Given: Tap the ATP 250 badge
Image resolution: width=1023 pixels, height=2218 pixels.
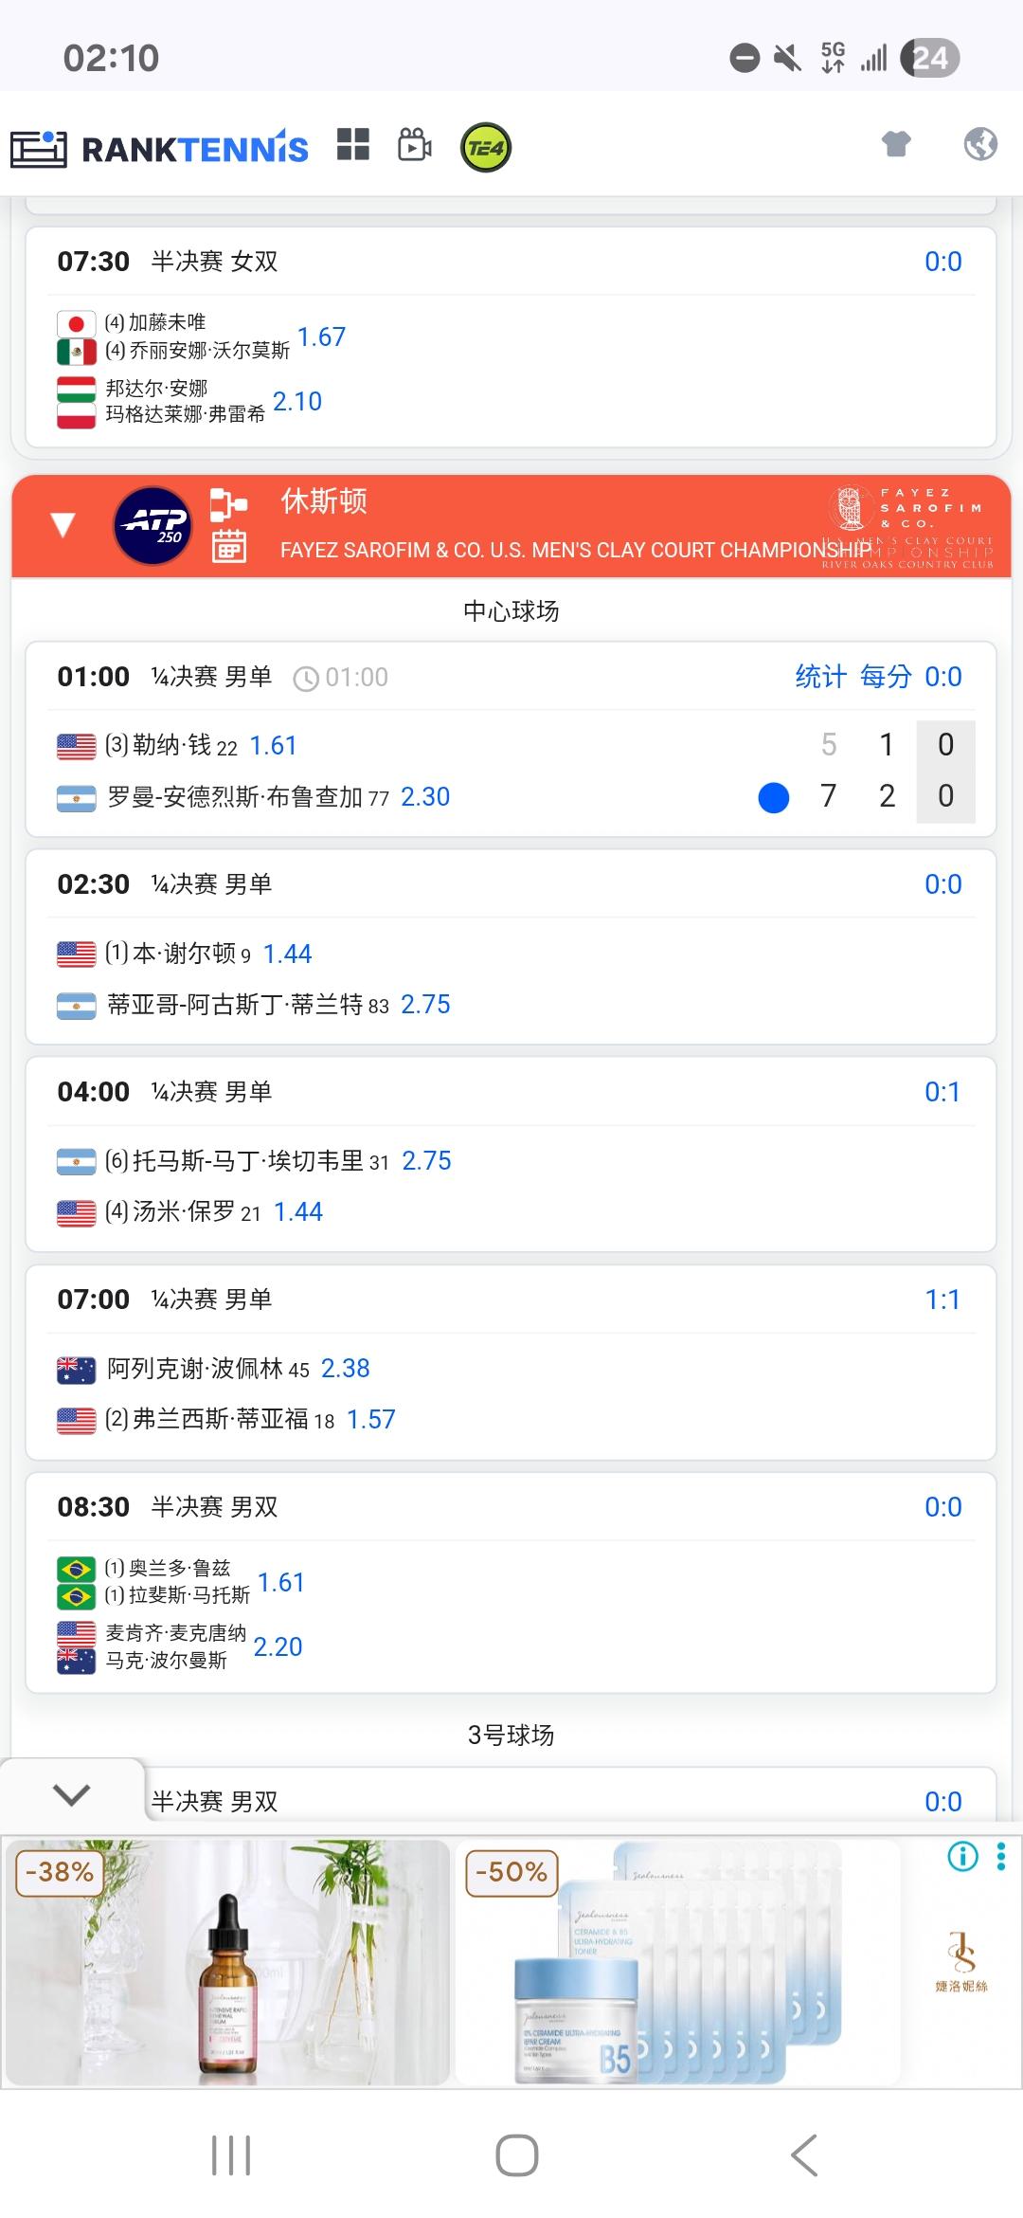Looking at the screenshot, I should click(x=153, y=525).
